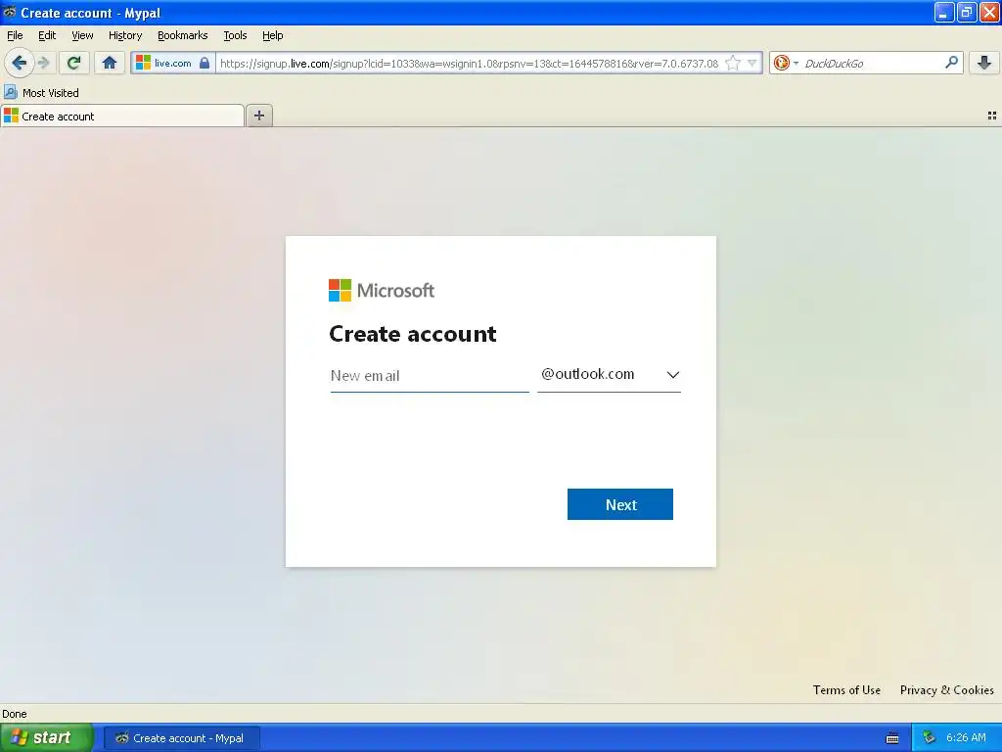Click the 6:26 AM clock

966,737
